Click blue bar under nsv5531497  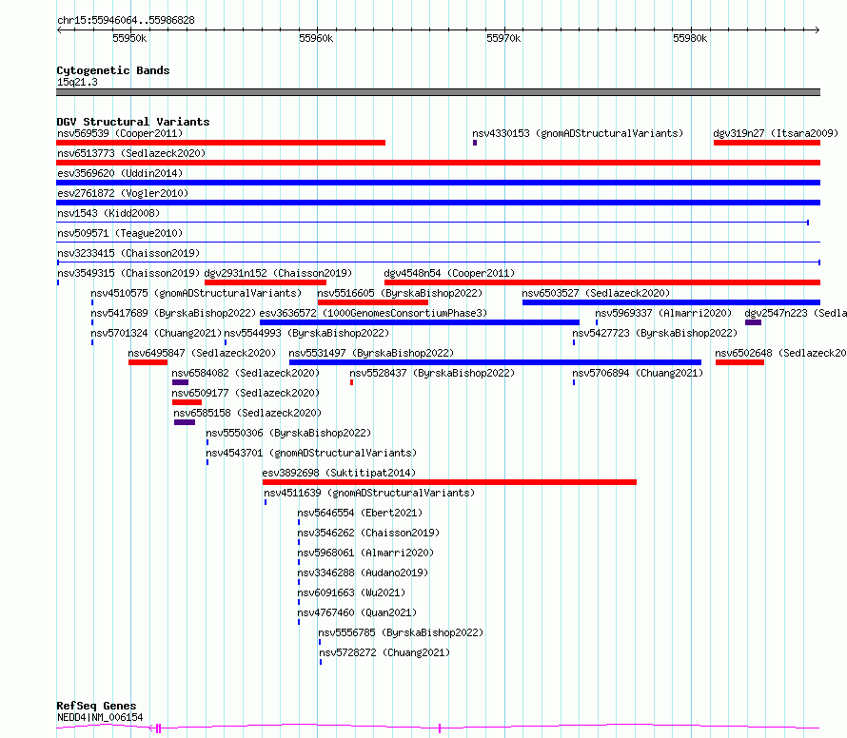pos(495,362)
